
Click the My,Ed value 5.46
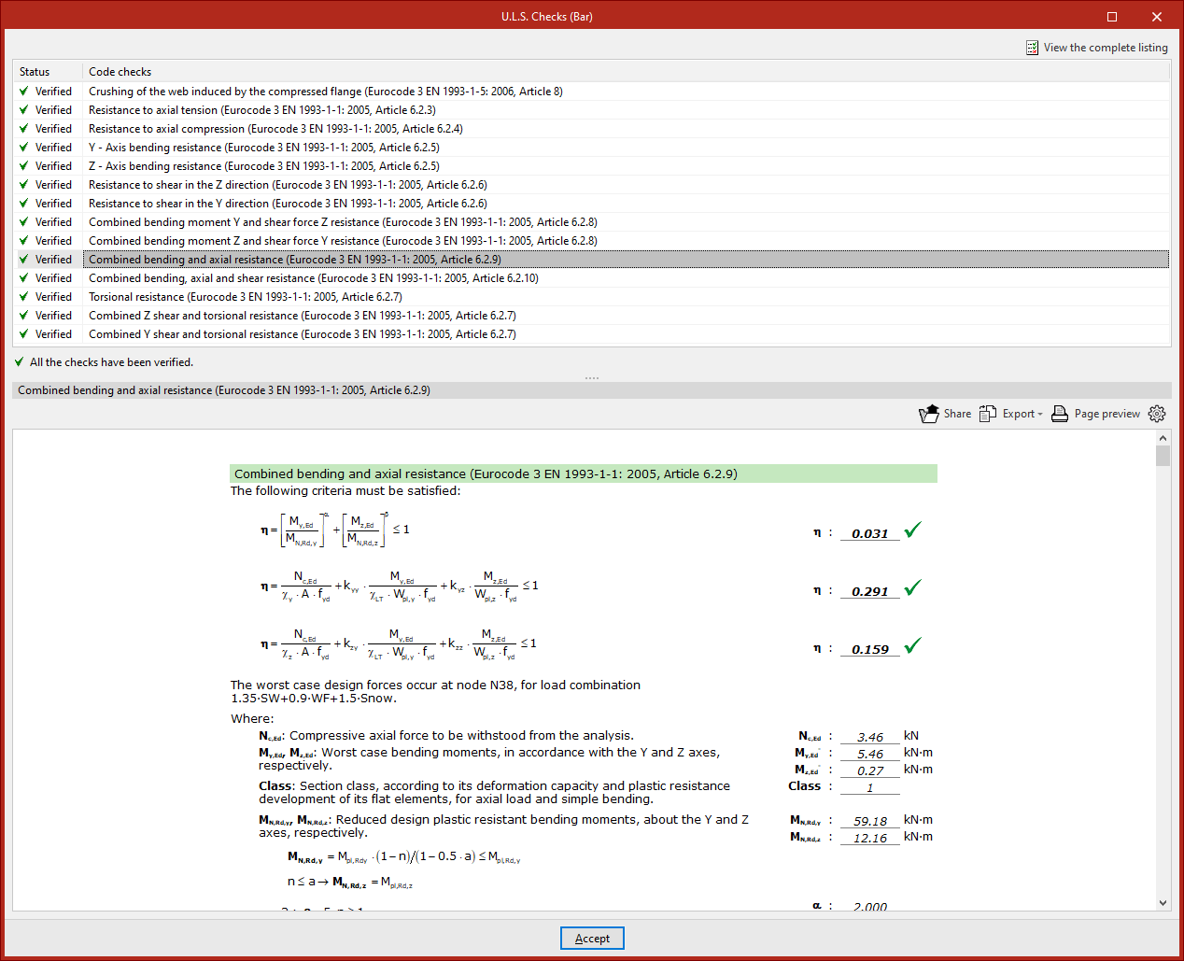[870, 754]
